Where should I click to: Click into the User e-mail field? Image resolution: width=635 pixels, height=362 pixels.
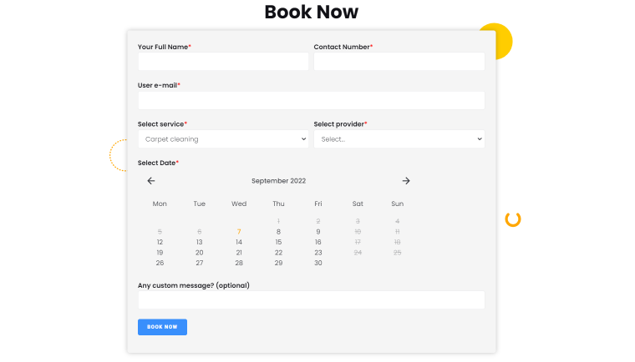pyautogui.click(x=311, y=100)
